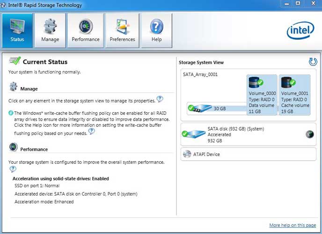Viewport: 322px width, 234px height.
Task: Open help bubble below system performance text
Action: point(13,169)
